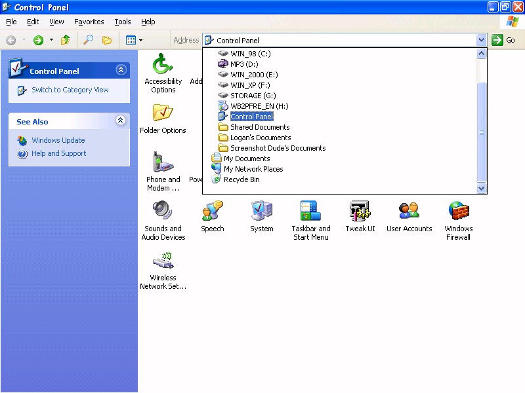Open the Help menu

click(x=148, y=22)
